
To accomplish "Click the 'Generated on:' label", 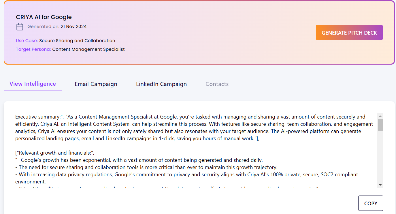I will [x=43, y=27].
